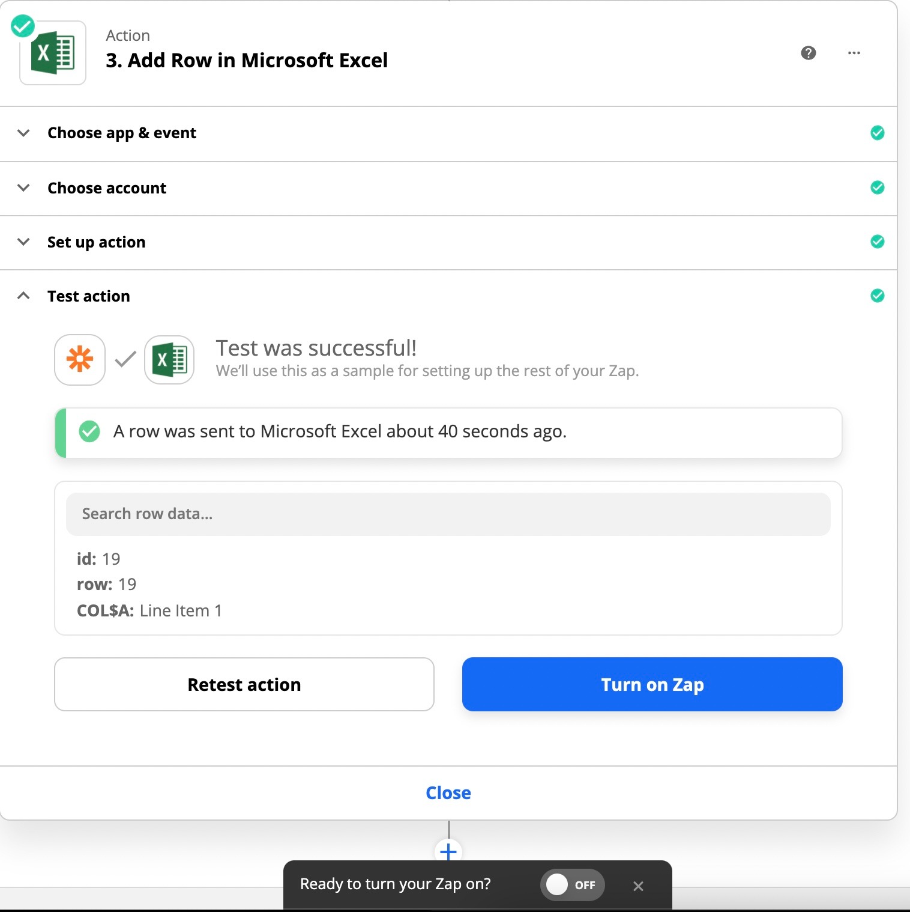Dismiss the 'Ready to turn your Zap on?' bar
This screenshot has height=912, width=910.
[x=638, y=886]
